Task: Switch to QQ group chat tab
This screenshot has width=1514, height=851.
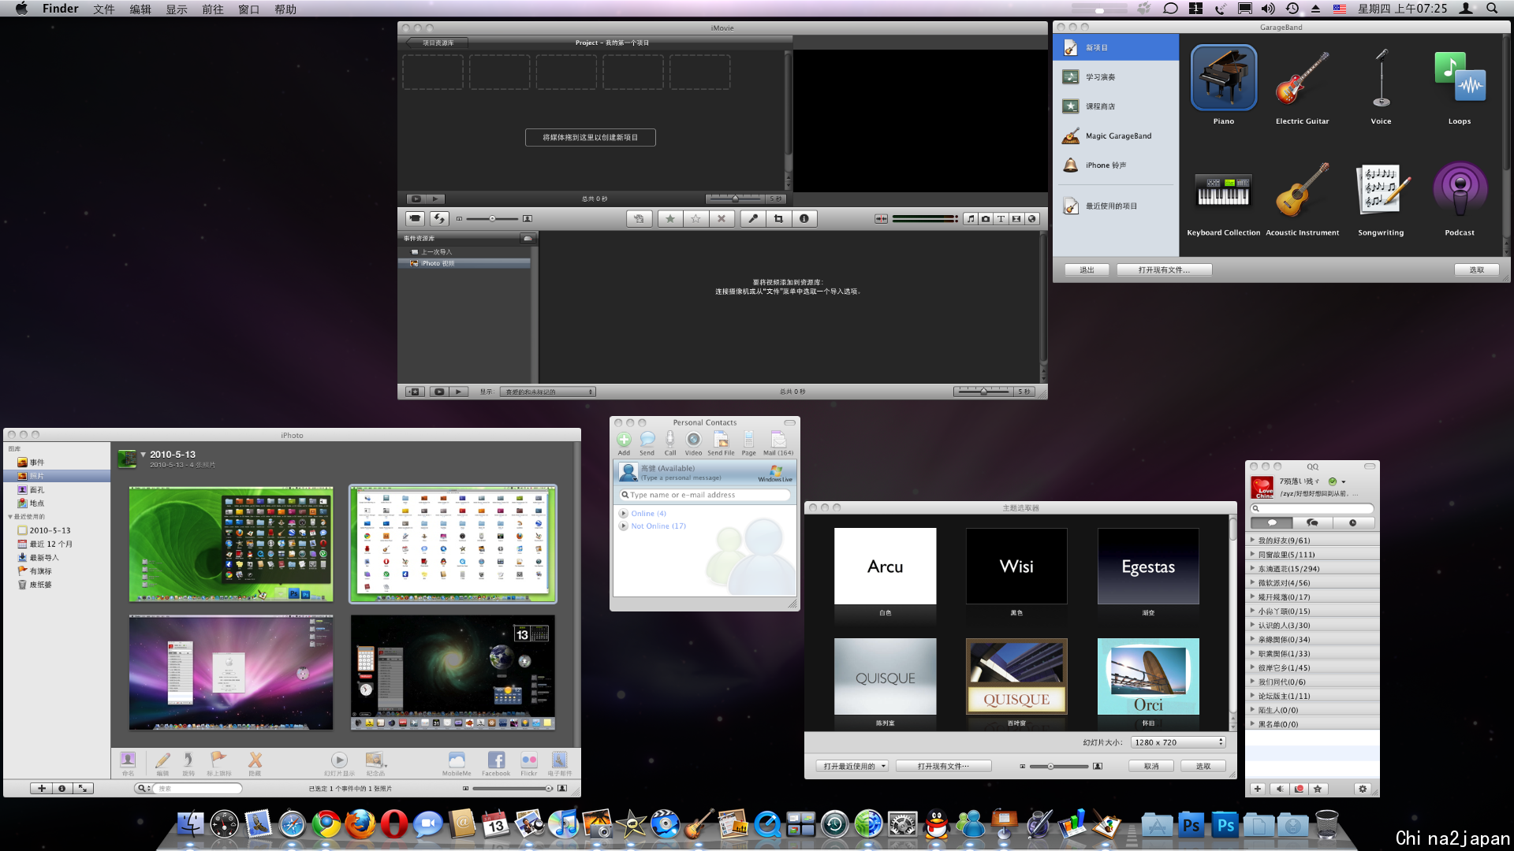Action: [x=1312, y=523]
